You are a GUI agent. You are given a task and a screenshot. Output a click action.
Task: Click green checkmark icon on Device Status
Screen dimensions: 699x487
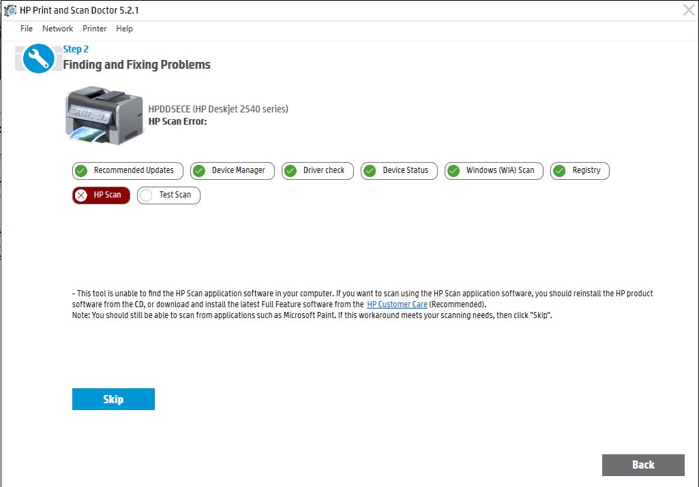(370, 170)
